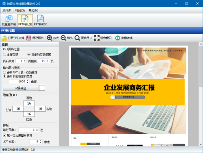Click 打开PPT文件 open file icon
The width and height of the screenshot is (203, 153).
point(13,38)
